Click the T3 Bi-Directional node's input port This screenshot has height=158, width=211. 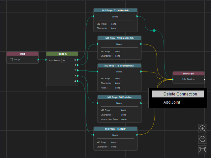click(x=98, y=72)
